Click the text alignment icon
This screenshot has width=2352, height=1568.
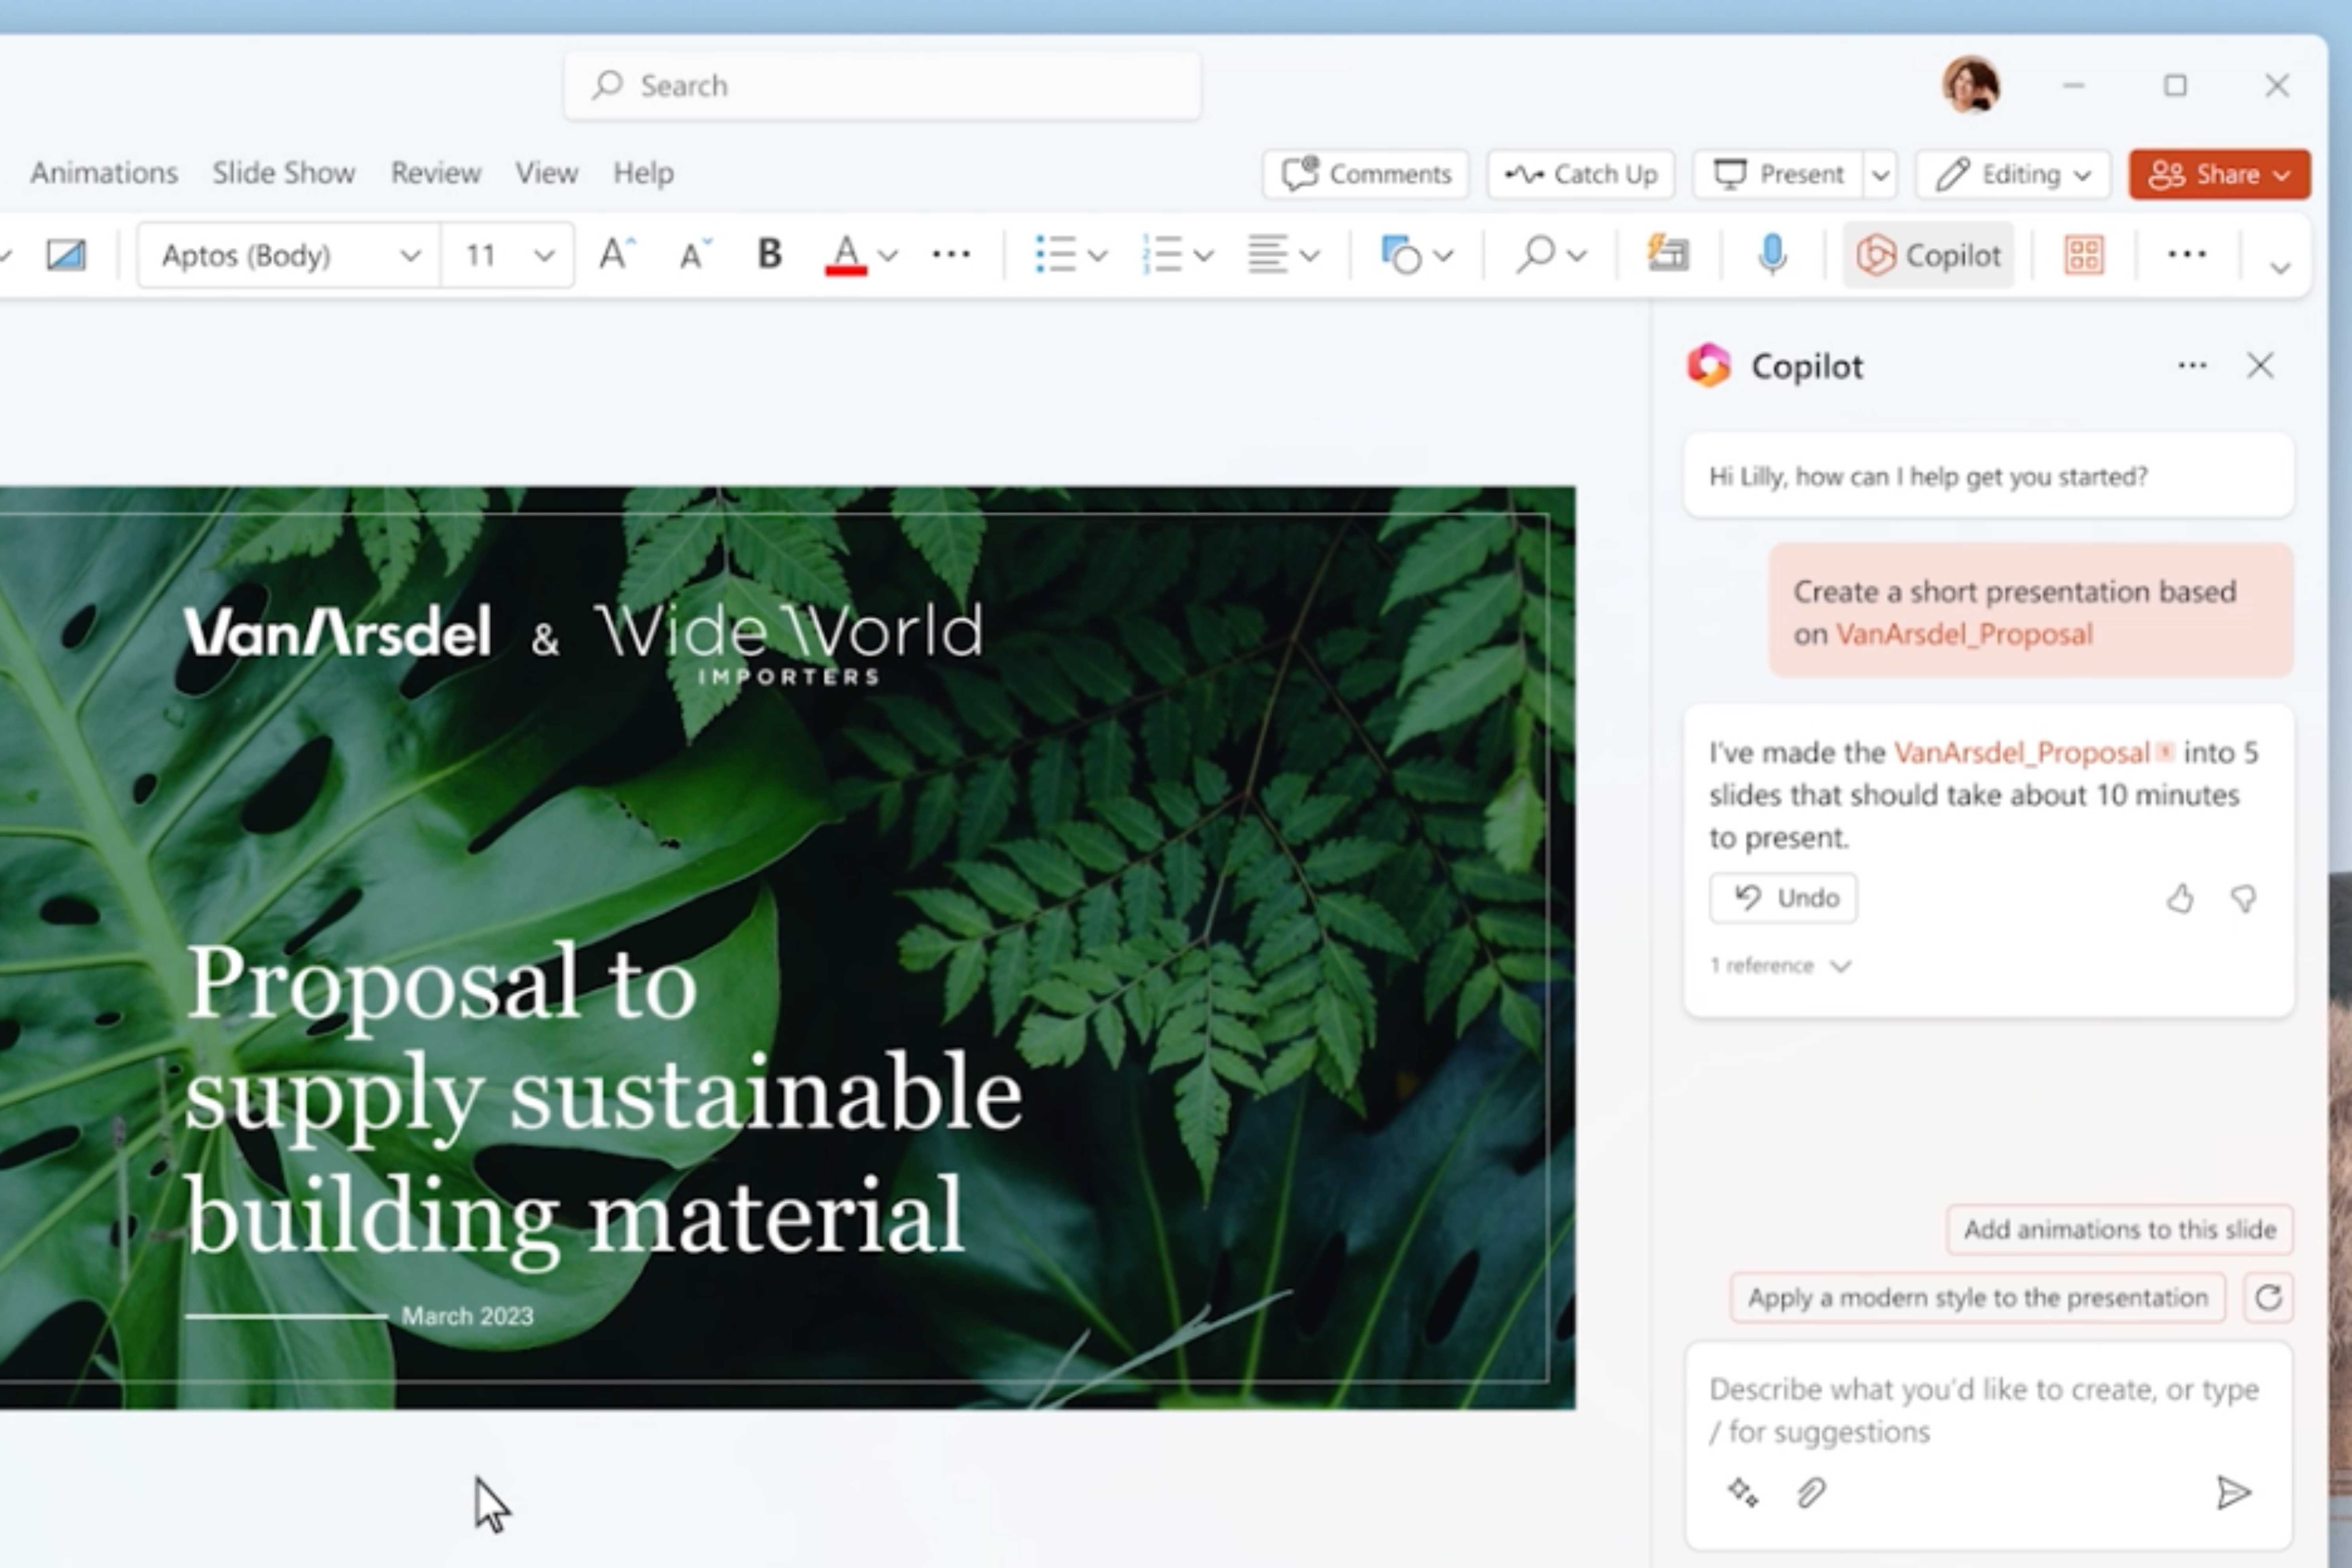pyautogui.click(x=1267, y=254)
